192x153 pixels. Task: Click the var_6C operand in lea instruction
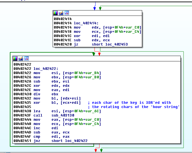tap(94, 111)
